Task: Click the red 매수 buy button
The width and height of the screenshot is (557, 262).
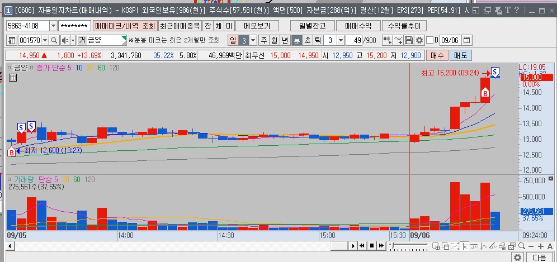Action: click(437, 55)
